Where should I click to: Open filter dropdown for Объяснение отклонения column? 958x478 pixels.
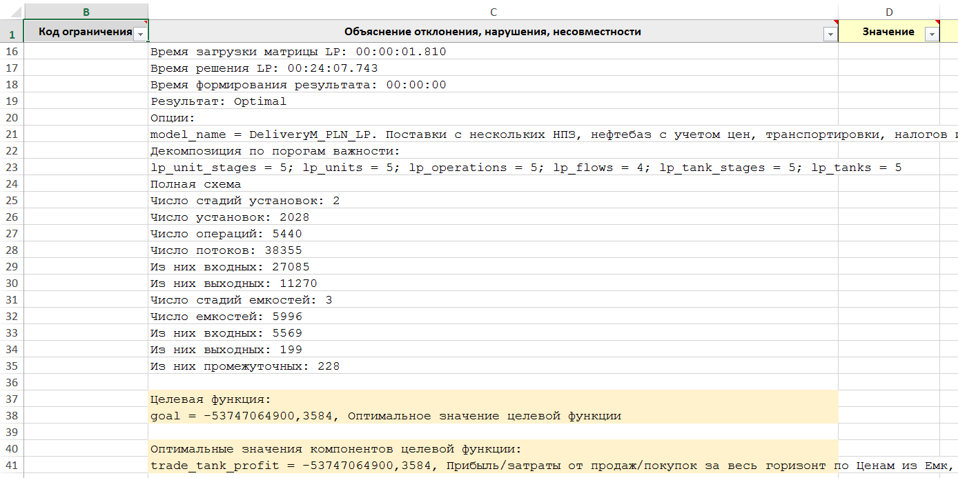[x=830, y=34]
